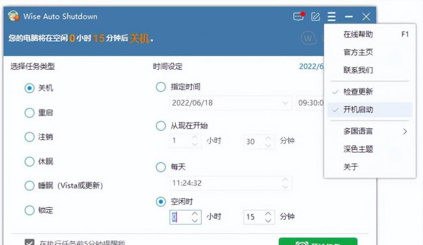Click the Wise Auto Shutdown app logo
The width and height of the screenshot is (423, 245).
pyautogui.click(x=13, y=16)
